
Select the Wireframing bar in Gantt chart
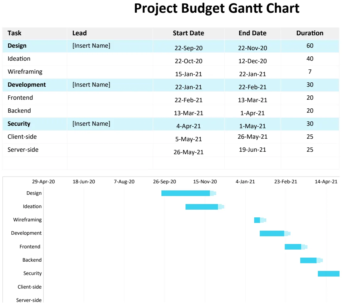(x=260, y=220)
